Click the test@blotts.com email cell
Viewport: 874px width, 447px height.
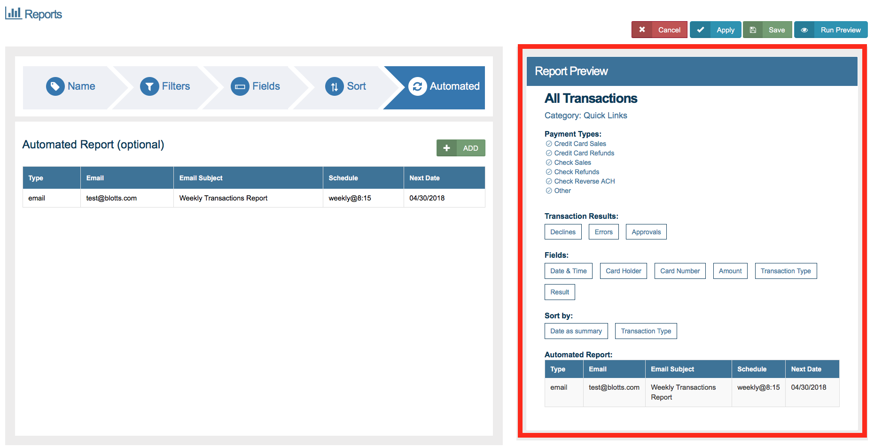pyautogui.click(x=111, y=198)
